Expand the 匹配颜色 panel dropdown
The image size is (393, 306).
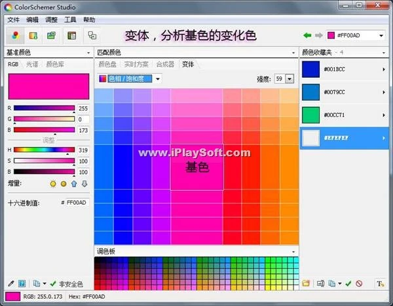click(x=293, y=53)
